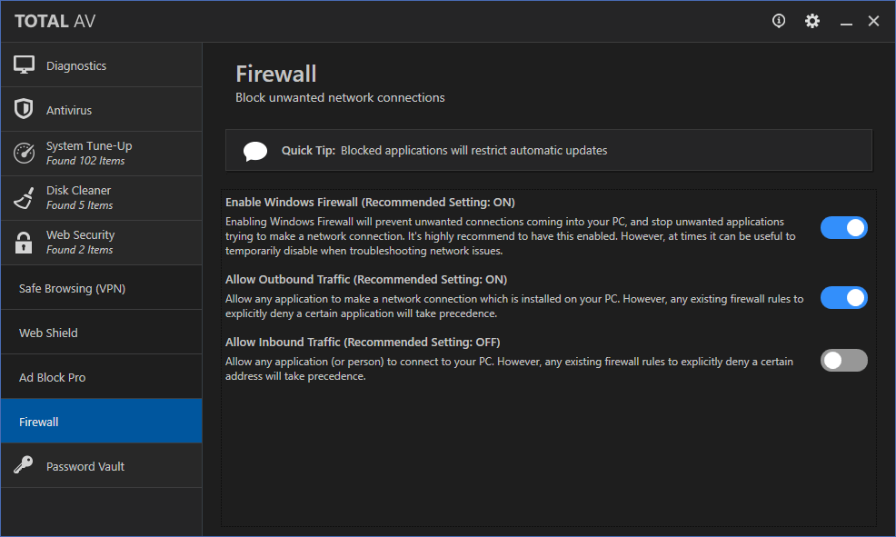Click the Antivirus shield icon

click(x=24, y=108)
